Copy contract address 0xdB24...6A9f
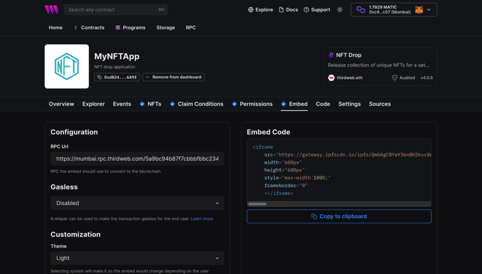 [117, 77]
